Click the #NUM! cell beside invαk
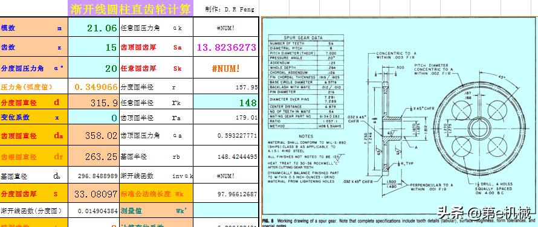Image resolution: width=538 pixels, height=227 pixels. click(x=225, y=176)
